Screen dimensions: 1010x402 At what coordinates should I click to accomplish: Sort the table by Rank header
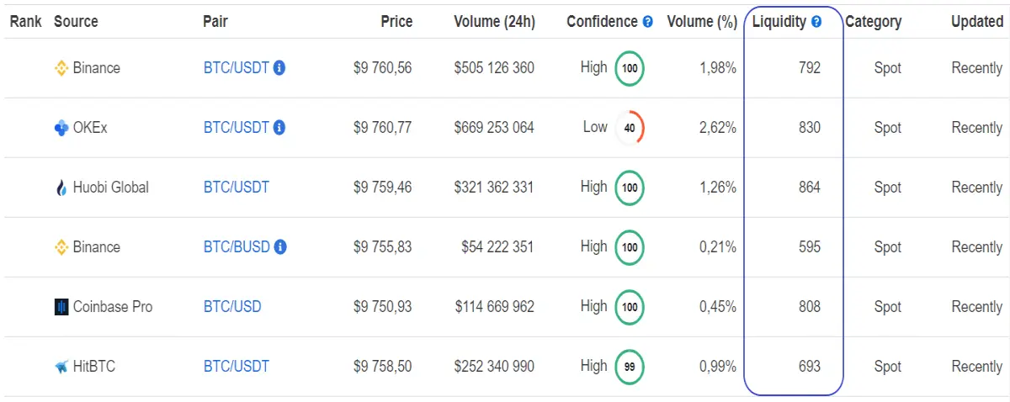[26, 22]
